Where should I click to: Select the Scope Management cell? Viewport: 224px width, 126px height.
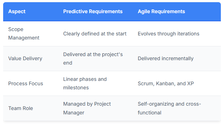point(24,34)
